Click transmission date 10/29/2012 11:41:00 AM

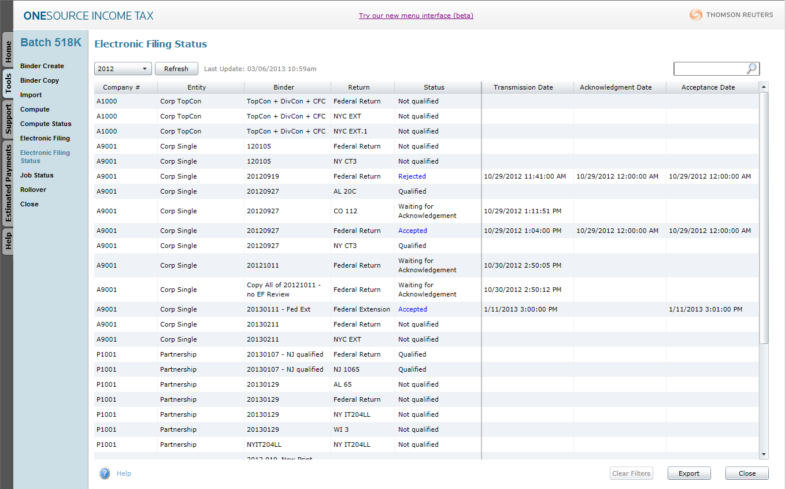coord(525,176)
